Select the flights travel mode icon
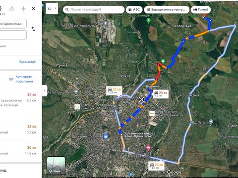Viewport: 238px width, 178px height. pyautogui.click(x=23, y=8)
